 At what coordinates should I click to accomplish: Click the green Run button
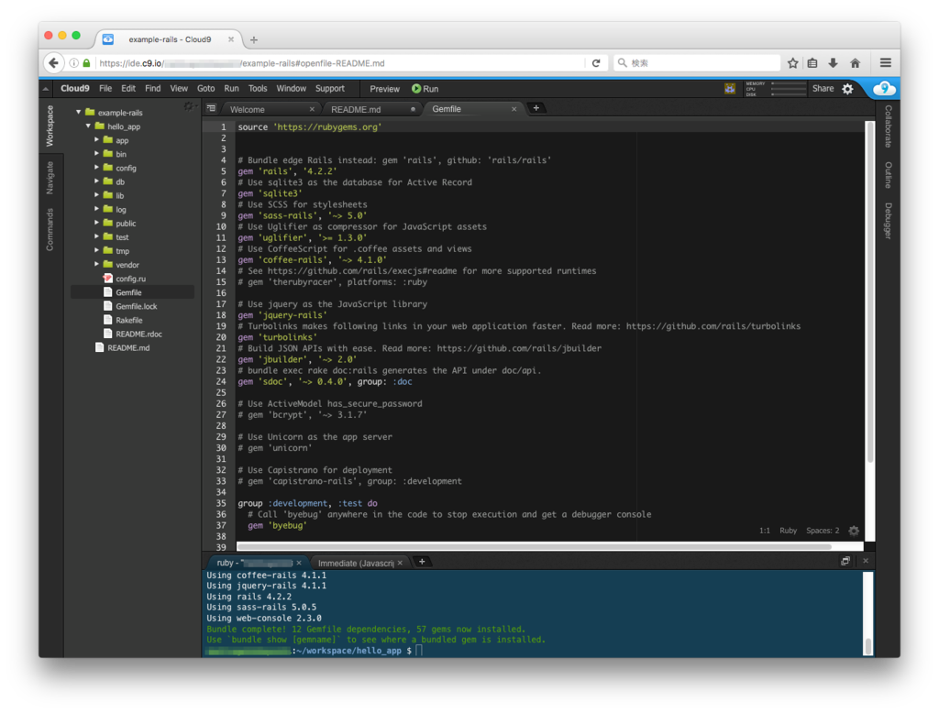coord(425,89)
